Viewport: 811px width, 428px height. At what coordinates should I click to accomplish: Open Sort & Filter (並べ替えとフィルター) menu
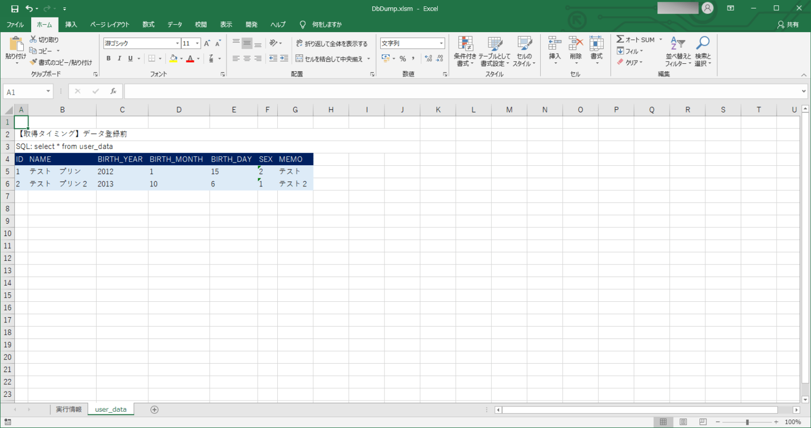tap(678, 52)
